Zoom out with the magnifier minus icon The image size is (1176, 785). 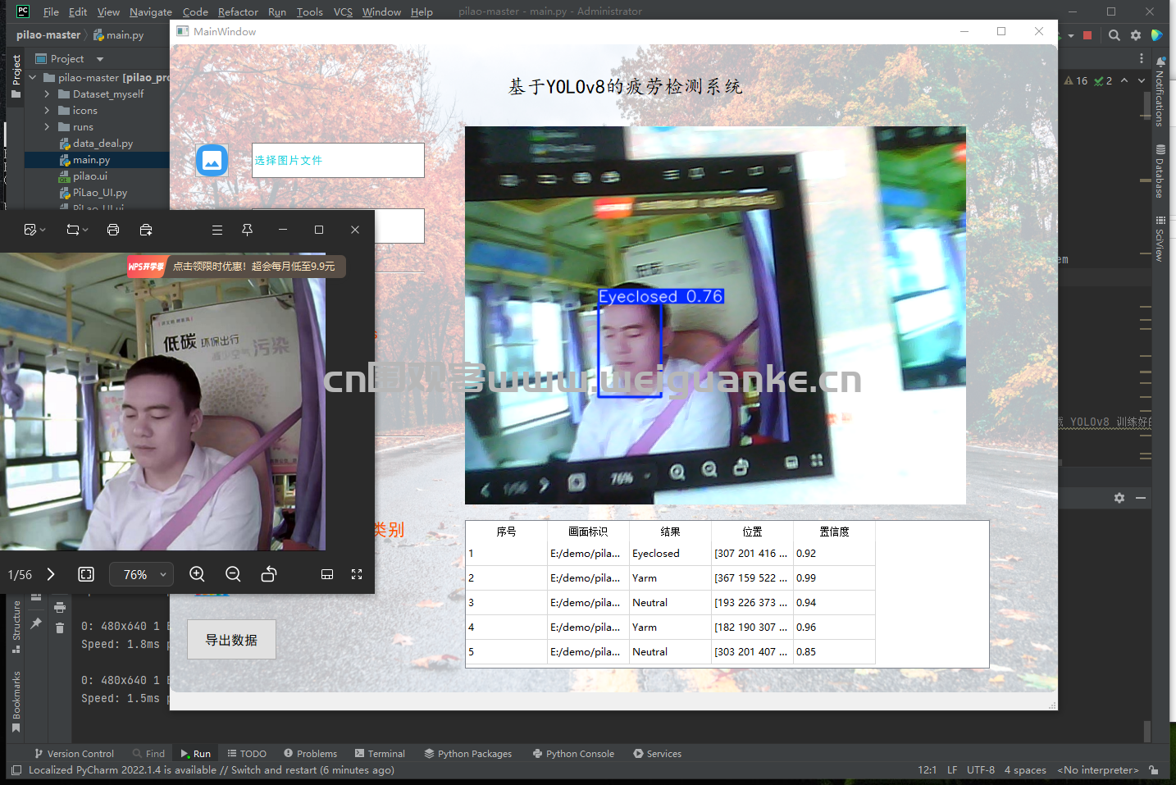click(233, 574)
